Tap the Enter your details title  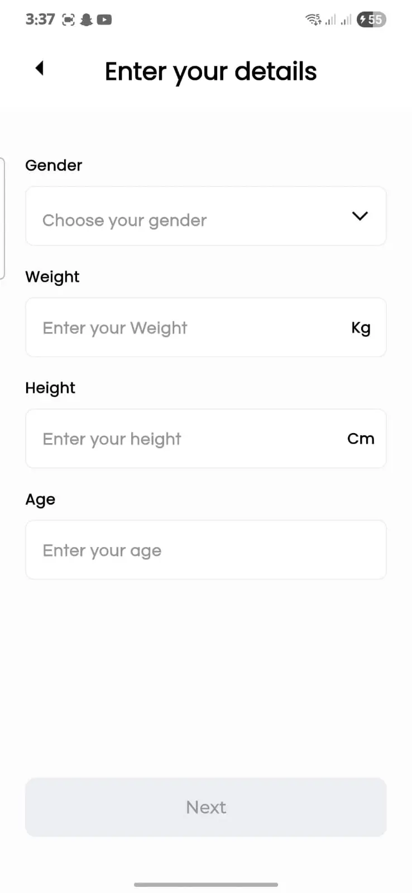(x=210, y=71)
